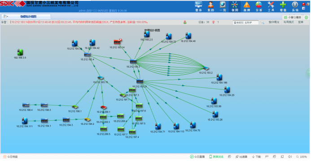Click the 100% zoom level control
Viewport: 311px width, 161px height.
(x=302, y=157)
